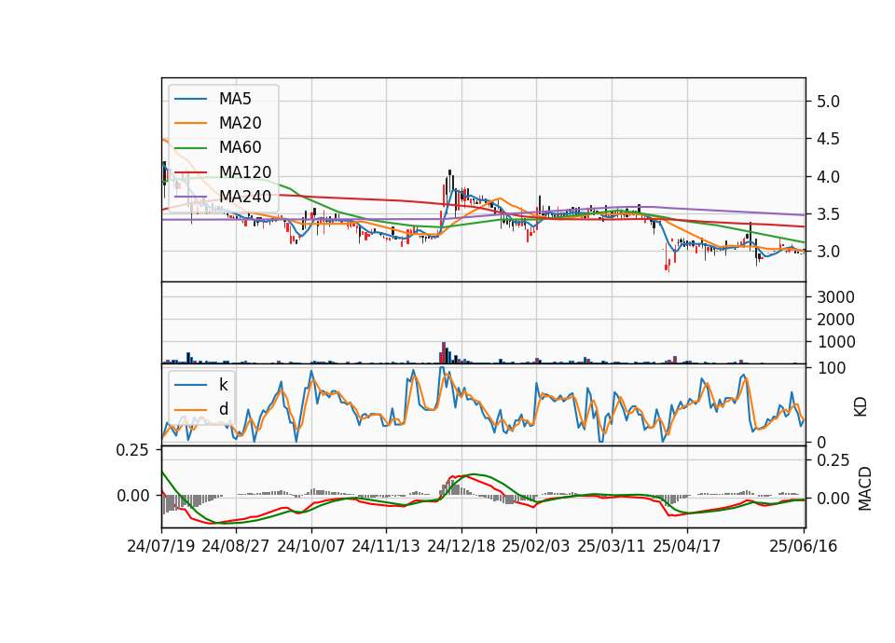
Task: Click the KD axis title
Action: tap(861, 407)
